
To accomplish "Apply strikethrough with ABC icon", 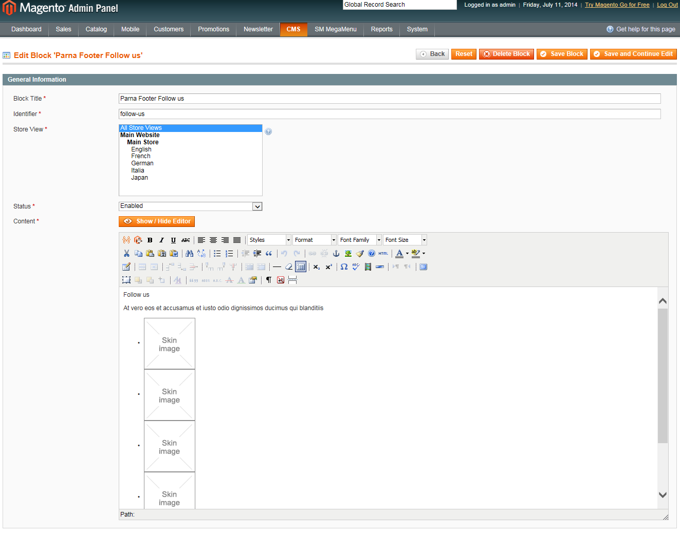I will (x=186, y=240).
